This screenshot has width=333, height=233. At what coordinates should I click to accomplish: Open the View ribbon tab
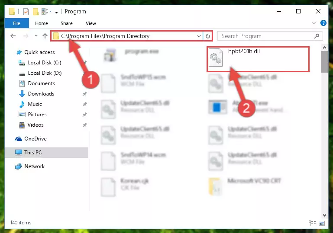[91, 23]
